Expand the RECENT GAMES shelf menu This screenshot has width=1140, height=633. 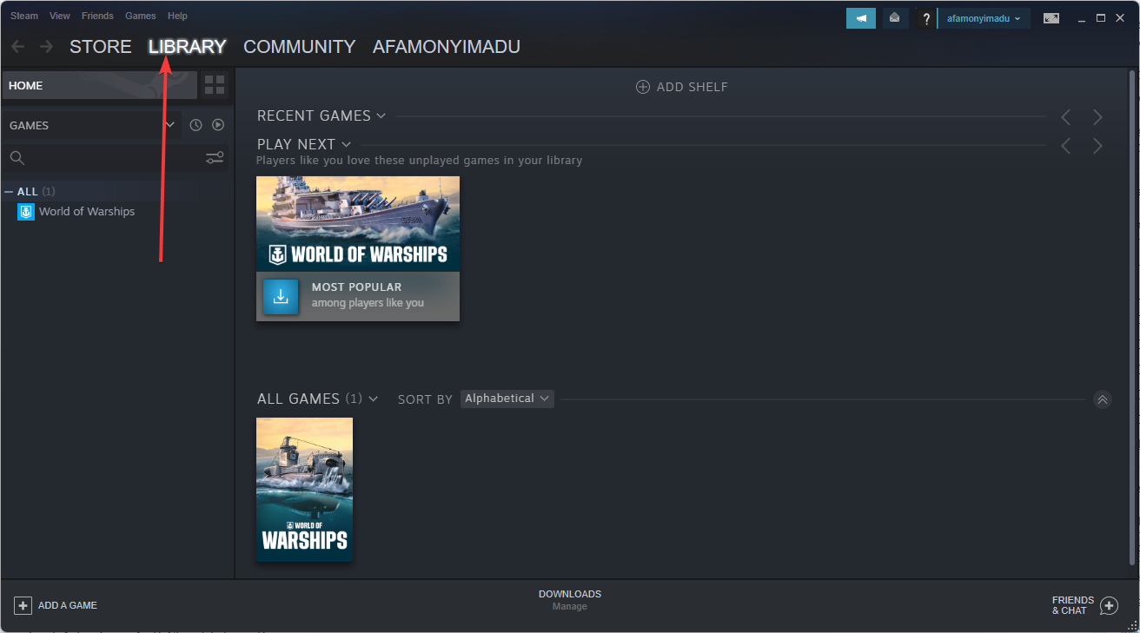[x=381, y=115]
